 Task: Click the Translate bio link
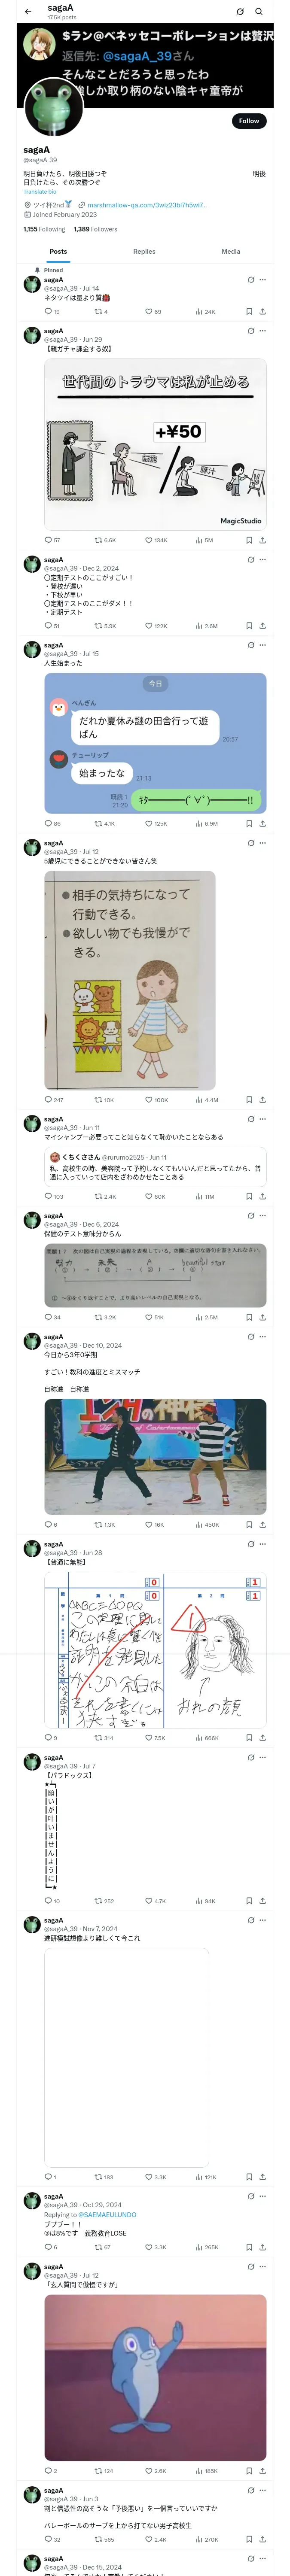click(40, 192)
